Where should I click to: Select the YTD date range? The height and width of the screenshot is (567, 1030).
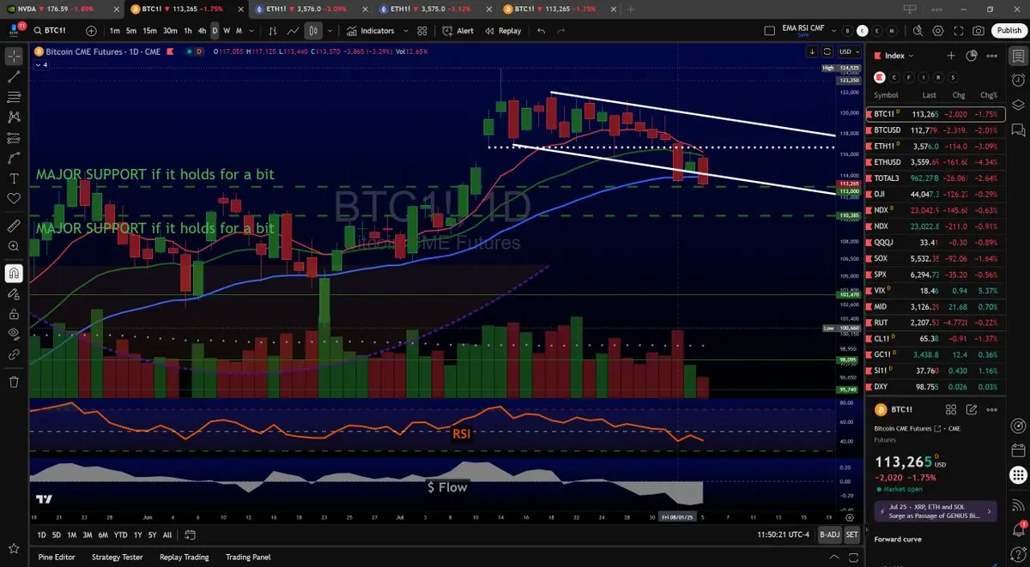coord(120,534)
